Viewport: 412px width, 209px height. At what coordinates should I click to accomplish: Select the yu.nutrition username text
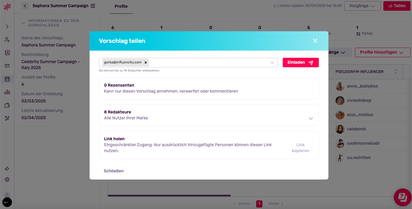(359, 157)
